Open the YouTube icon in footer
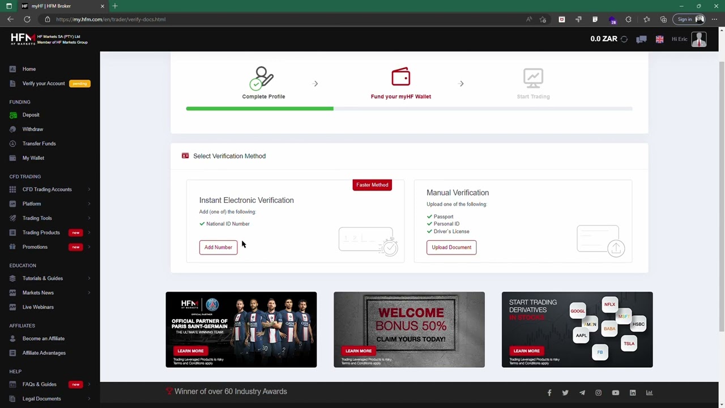725x408 pixels. pos(616,393)
